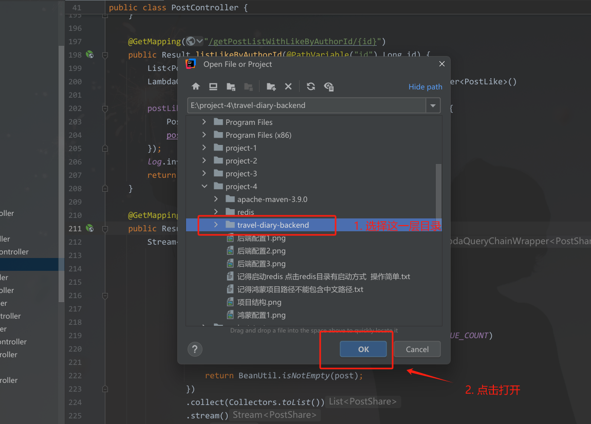Click the @PathVariable annotation at line 198

[x=318, y=54]
